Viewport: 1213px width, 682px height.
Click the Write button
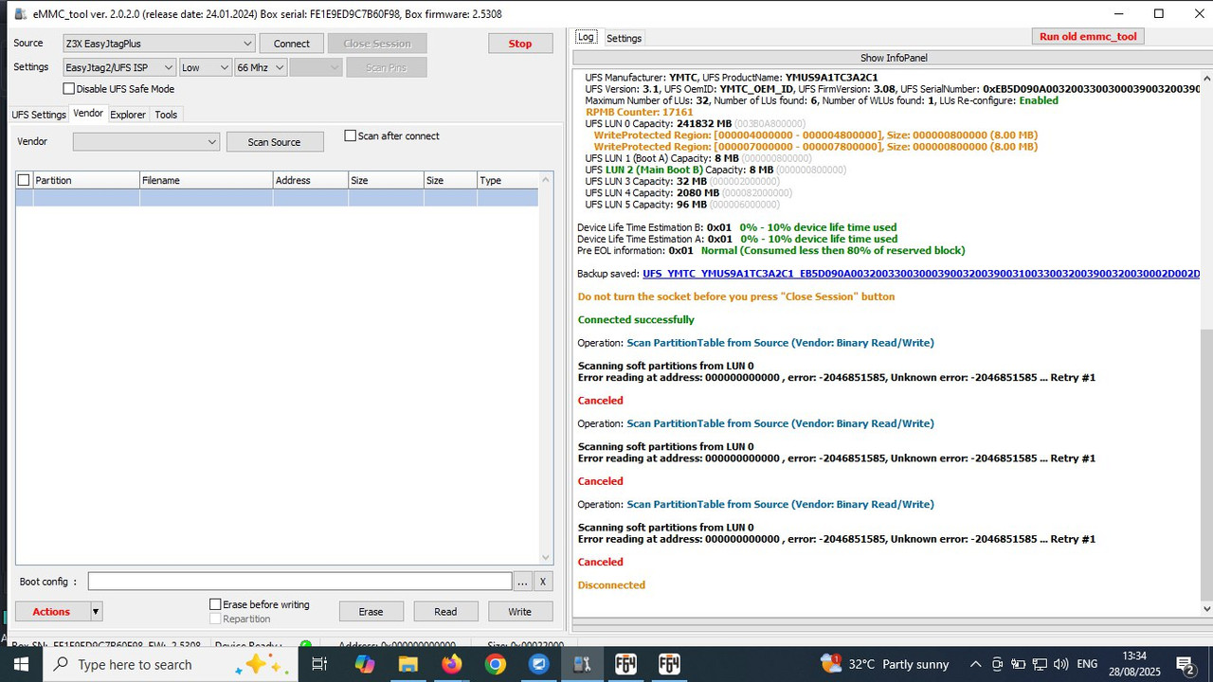[519, 612]
